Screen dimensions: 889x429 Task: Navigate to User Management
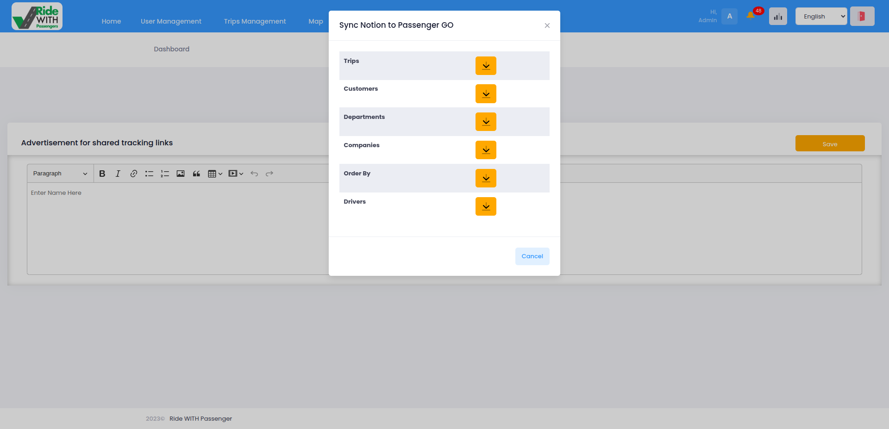coord(171,21)
